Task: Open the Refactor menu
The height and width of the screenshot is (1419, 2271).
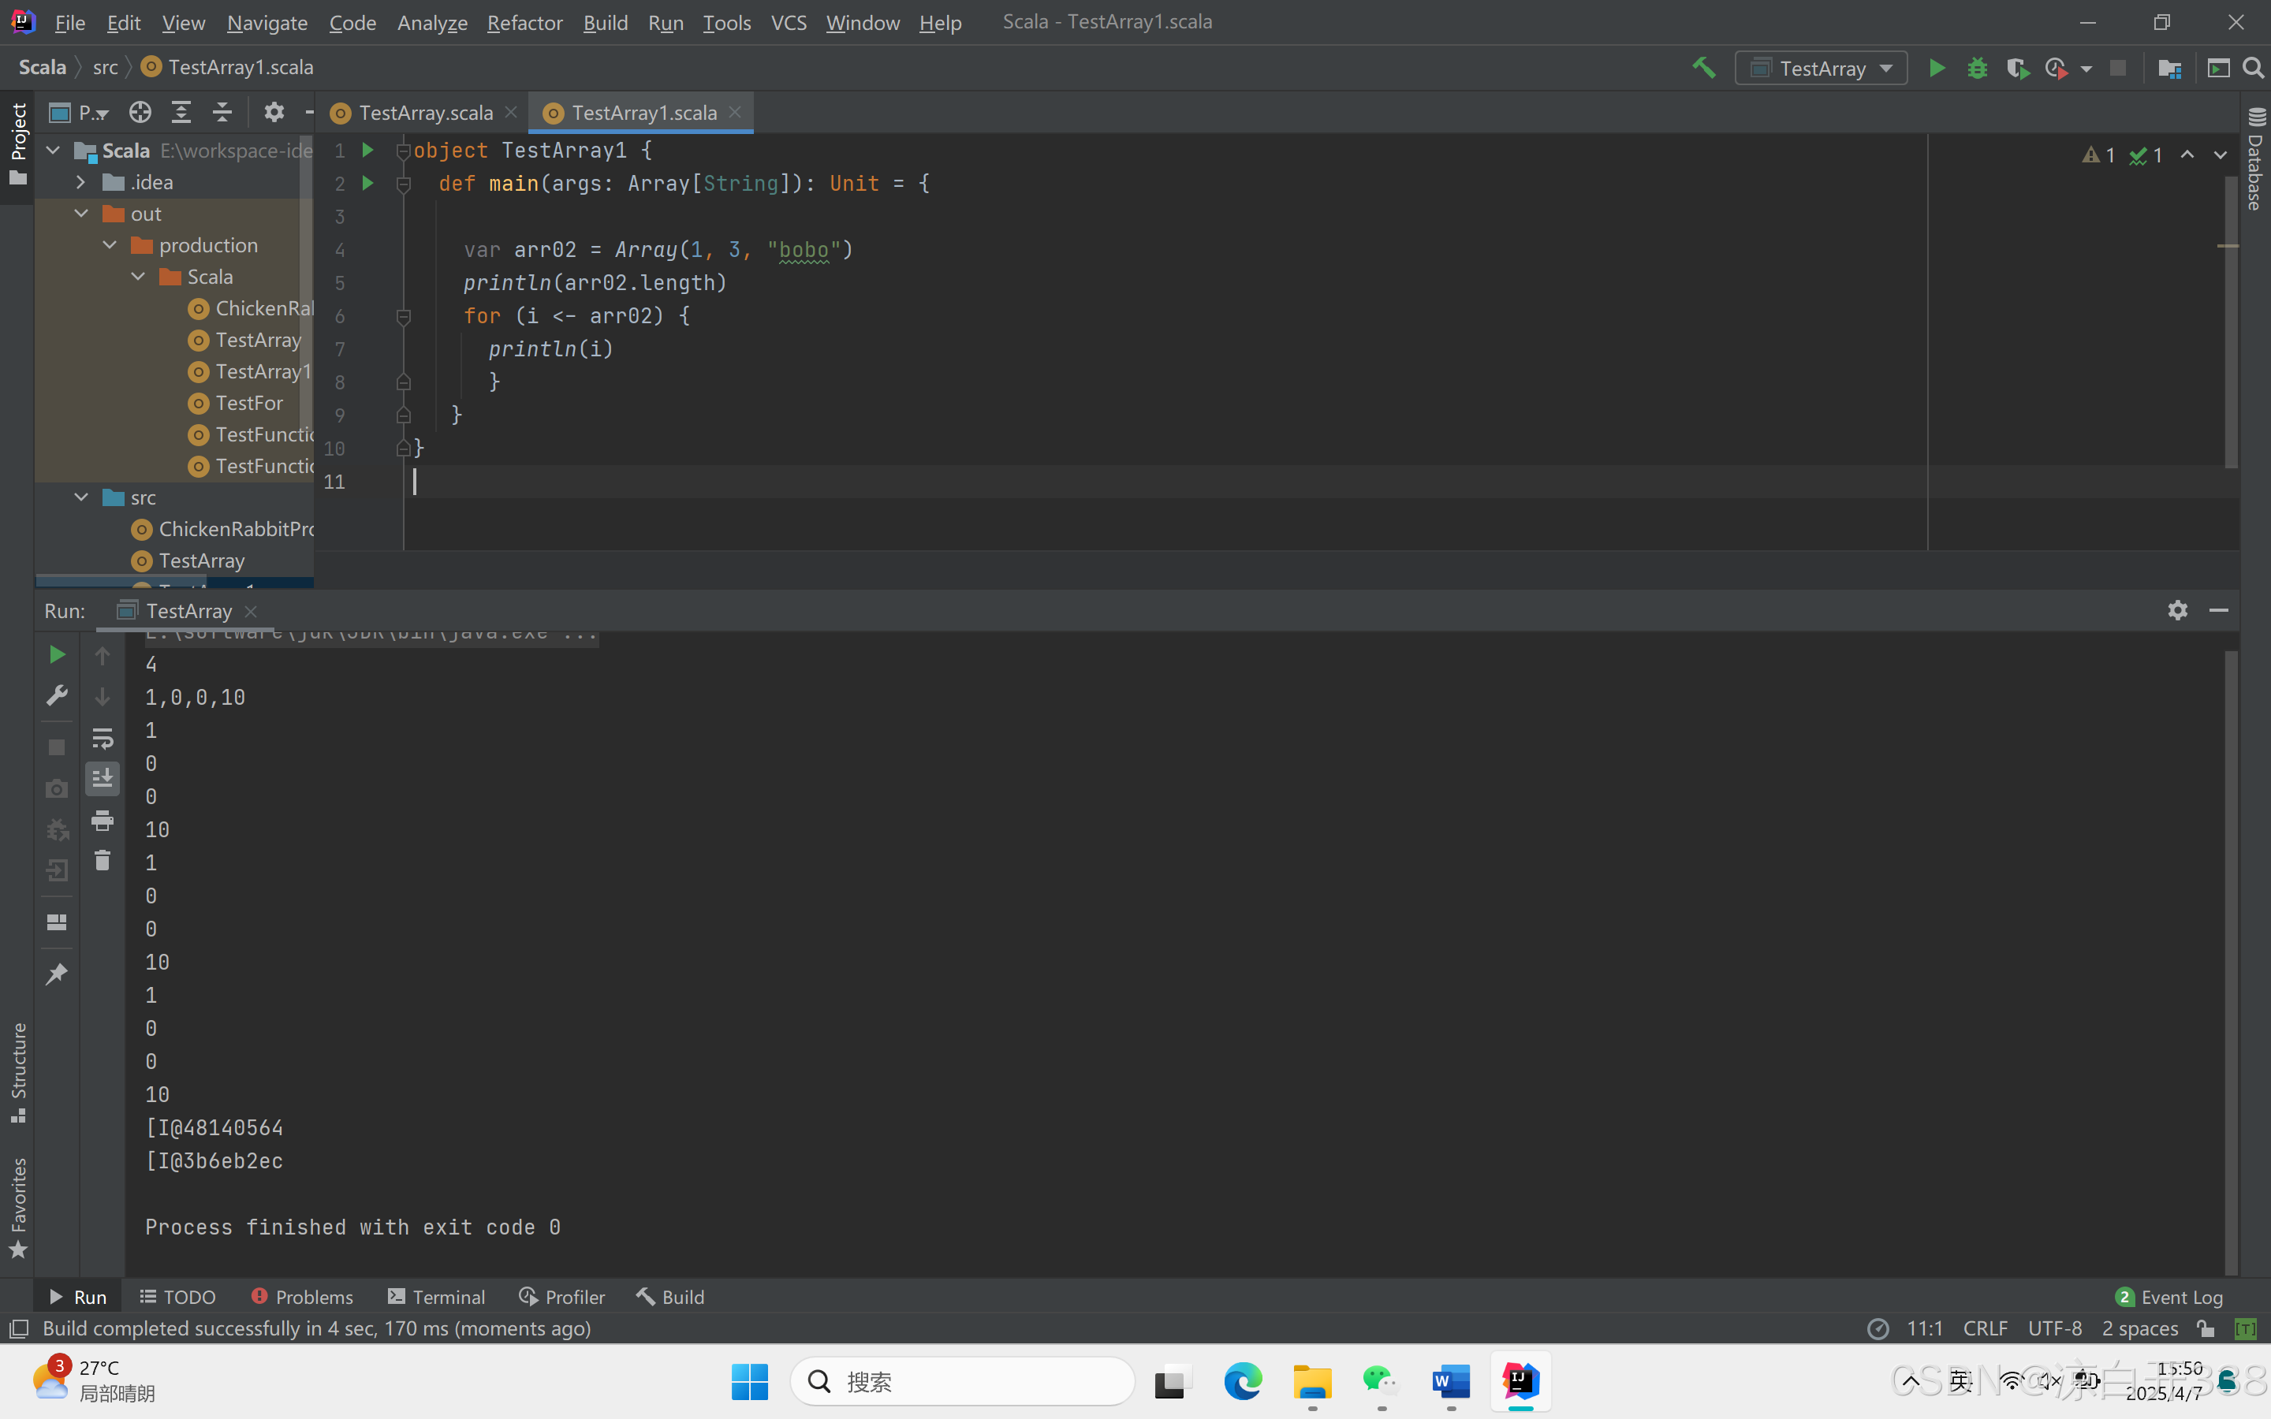Action: [524, 23]
